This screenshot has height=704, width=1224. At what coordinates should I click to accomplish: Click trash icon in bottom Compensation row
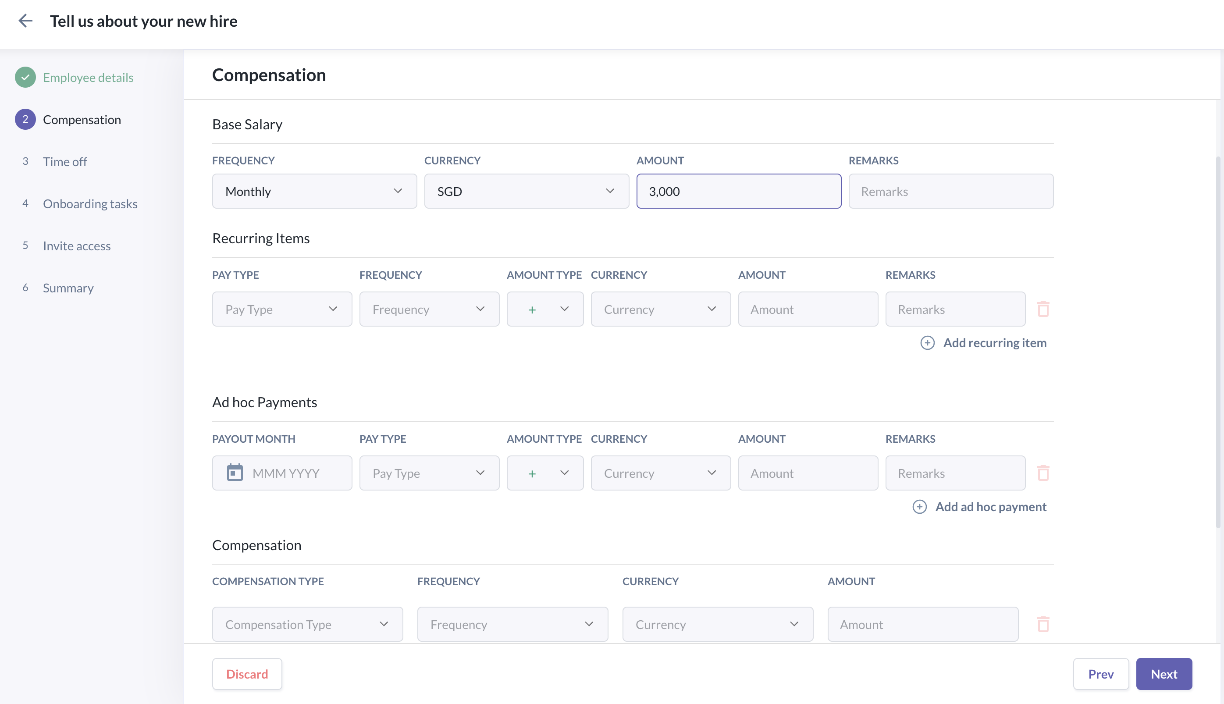[x=1043, y=624]
